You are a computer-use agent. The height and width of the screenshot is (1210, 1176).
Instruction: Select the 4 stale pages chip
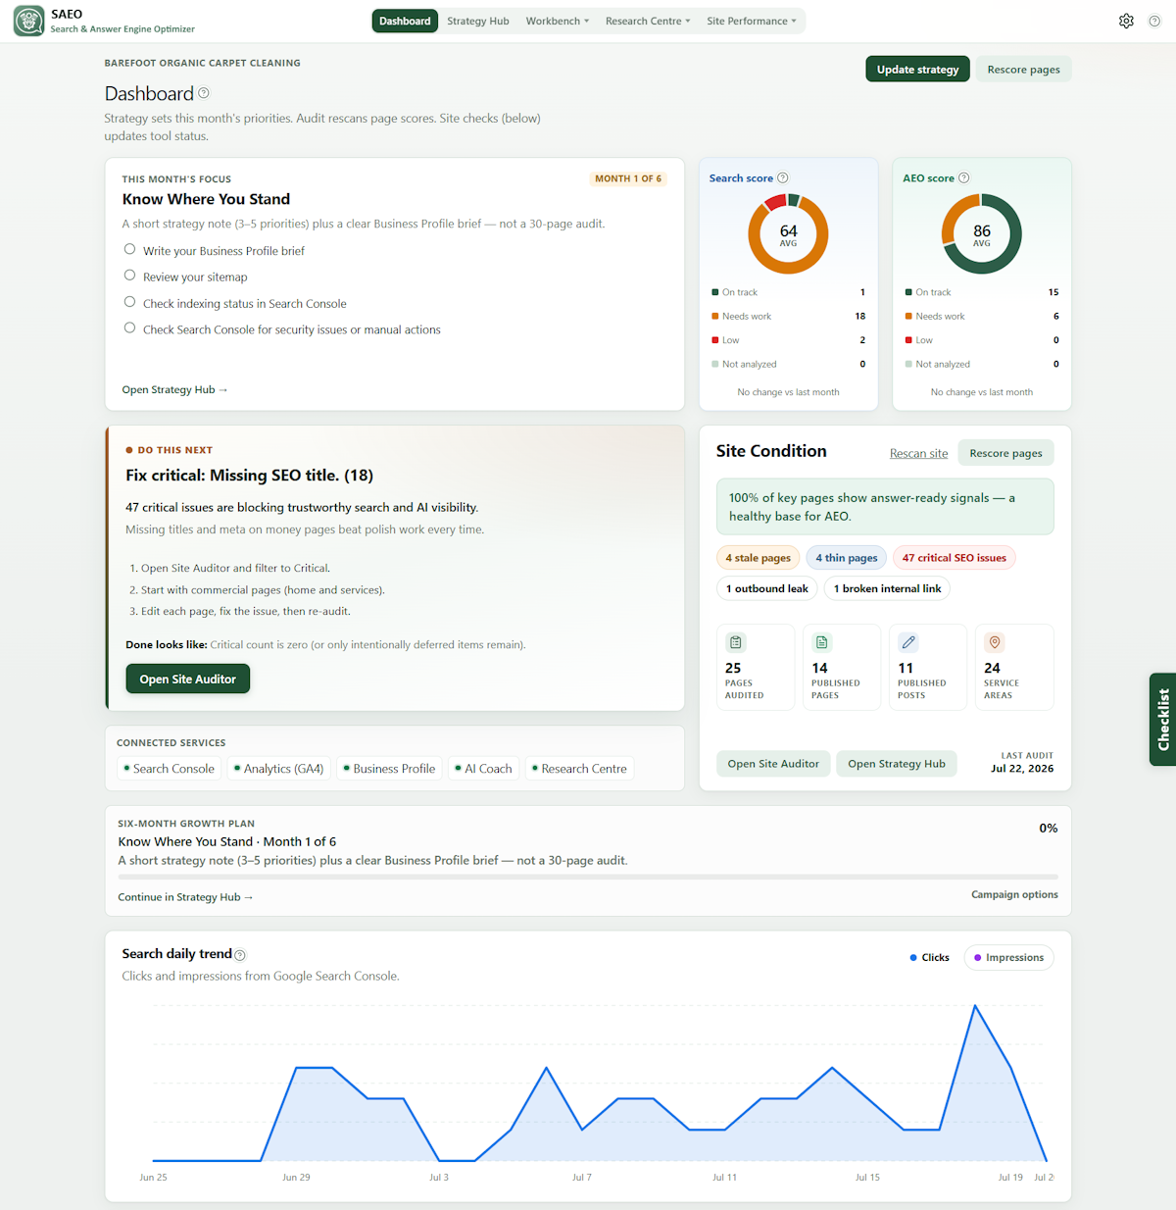coord(758,558)
